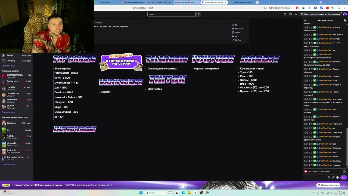Open Windows Start menu
The image size is (348, 196).
click(x=141, y=193)
